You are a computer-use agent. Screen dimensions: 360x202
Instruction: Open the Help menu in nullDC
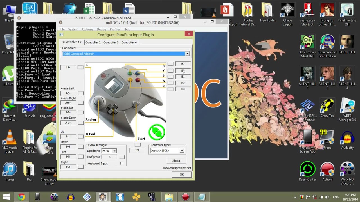(127, 29)
